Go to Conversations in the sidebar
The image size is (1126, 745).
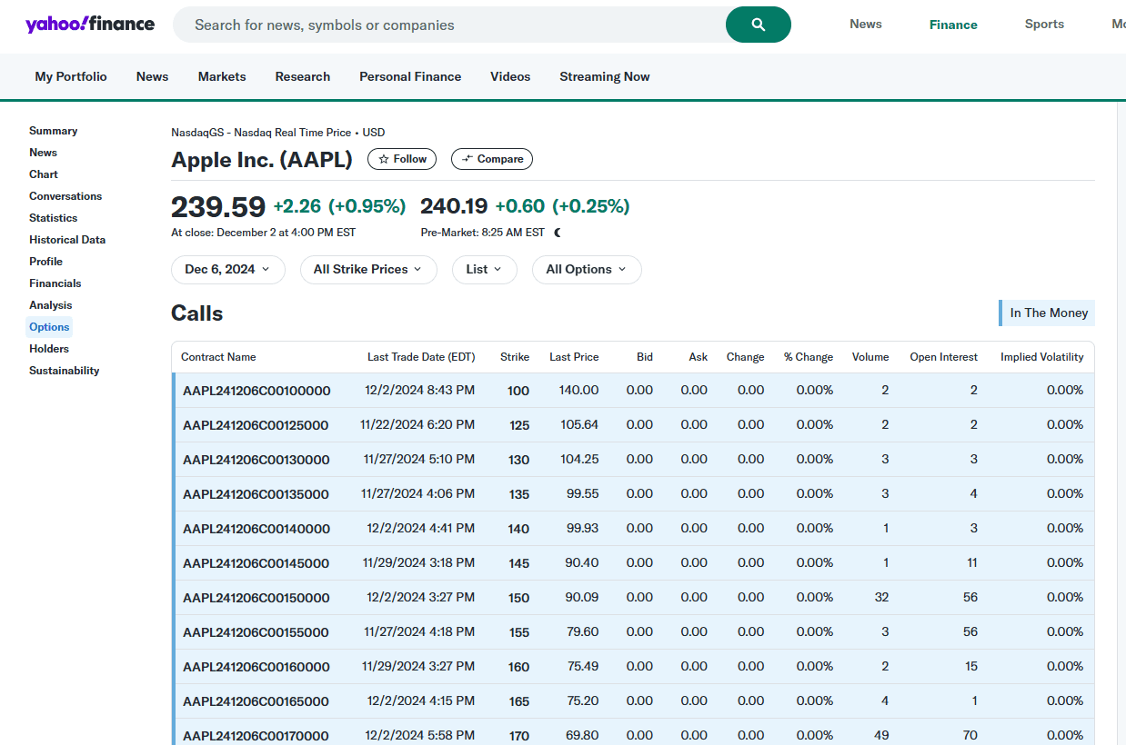coord(65,196)
